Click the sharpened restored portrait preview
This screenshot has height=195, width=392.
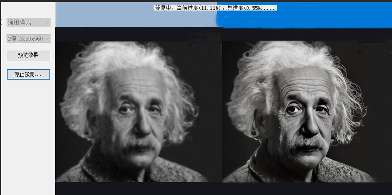click(x=307, y=112)
